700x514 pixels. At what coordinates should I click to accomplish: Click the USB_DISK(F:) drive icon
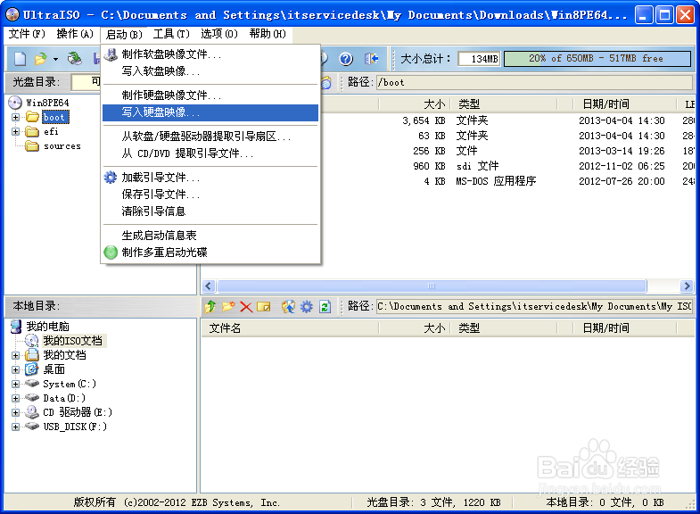pyautogui.click(x=32, y=426)
